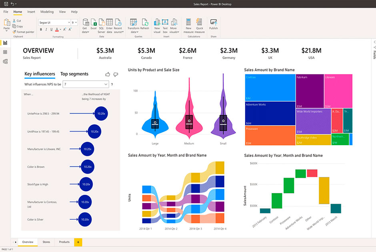Select the StockType is High influencer bubble
Screen dimensions: 376x252
pyautogui.click(x=86, y=184)
